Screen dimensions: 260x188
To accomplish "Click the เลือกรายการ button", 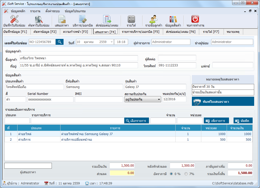I will click(x=136, y=121).
